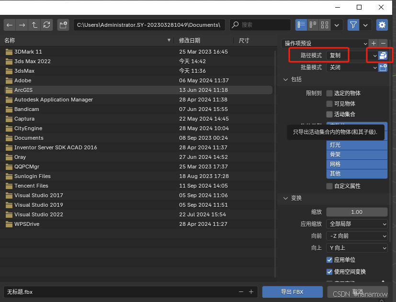Enable limit to selected objects
The height and width of the screenshot is (302, 396).
point(329,93)
